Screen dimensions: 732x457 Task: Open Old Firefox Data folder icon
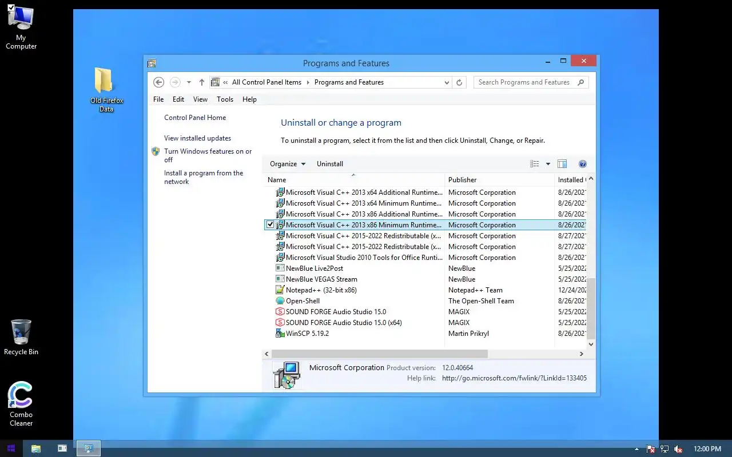point(106,90)
